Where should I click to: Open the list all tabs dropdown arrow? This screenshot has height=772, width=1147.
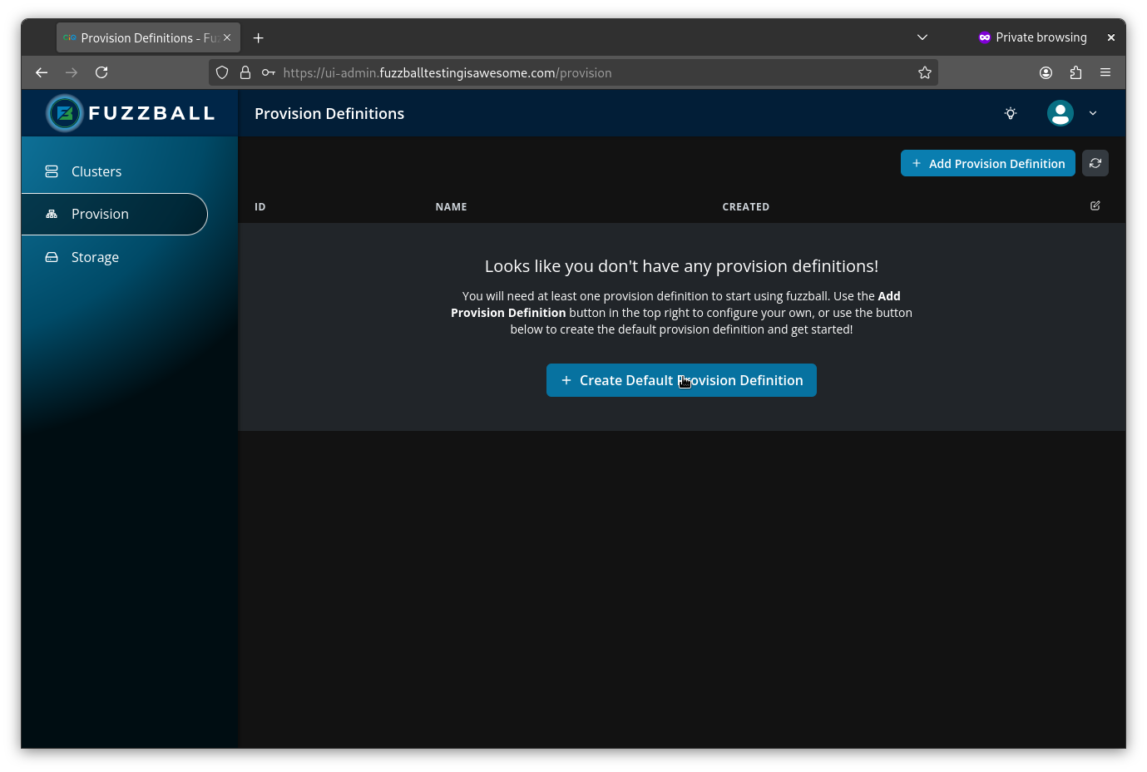coord(922,37)
